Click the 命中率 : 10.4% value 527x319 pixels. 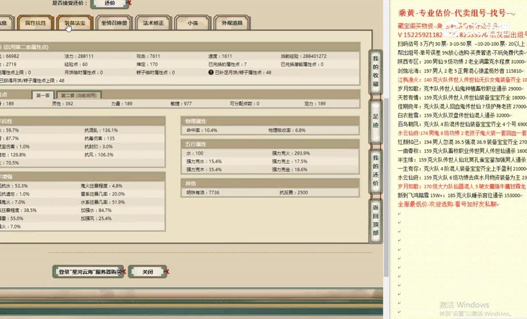pyautogui.click(x=202, y=130)
